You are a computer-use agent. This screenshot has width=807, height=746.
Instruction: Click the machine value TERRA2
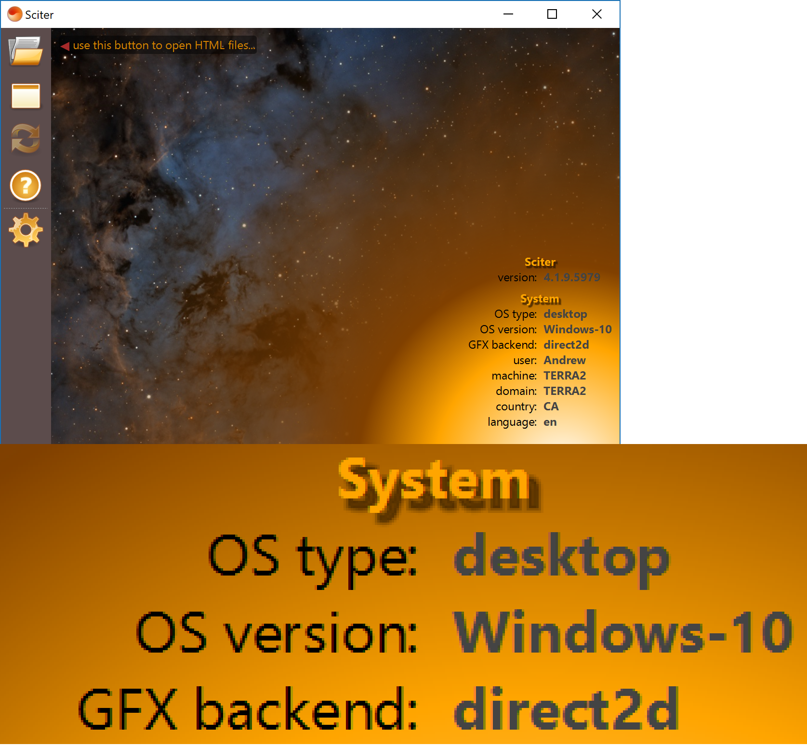coord(564,376)
